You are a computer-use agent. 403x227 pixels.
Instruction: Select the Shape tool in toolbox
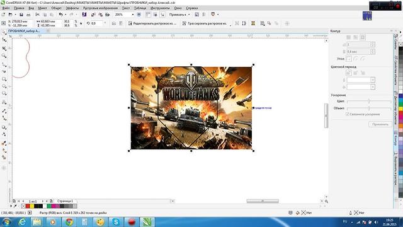click(4, 40)
